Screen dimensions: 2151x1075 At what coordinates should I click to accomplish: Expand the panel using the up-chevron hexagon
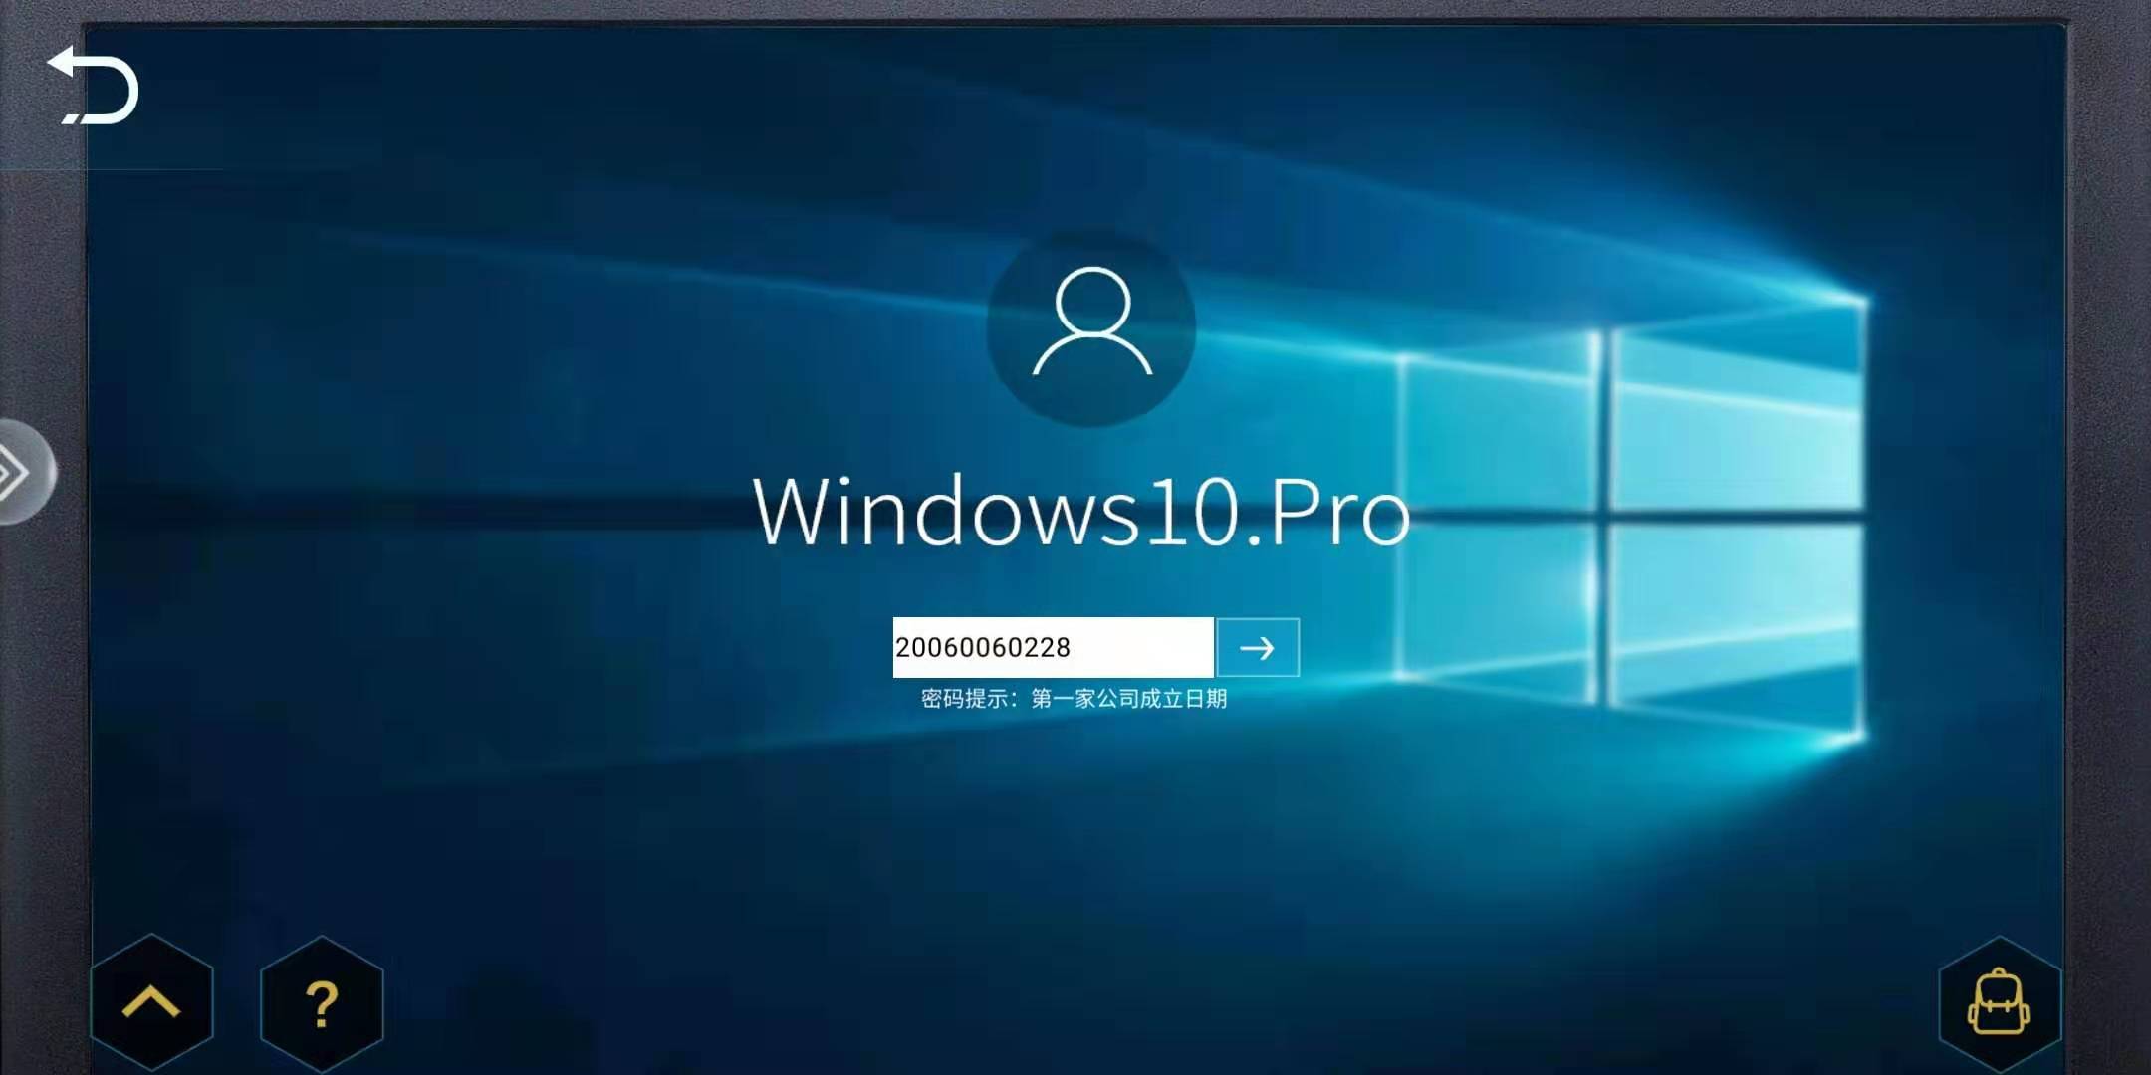(151, 1002)
